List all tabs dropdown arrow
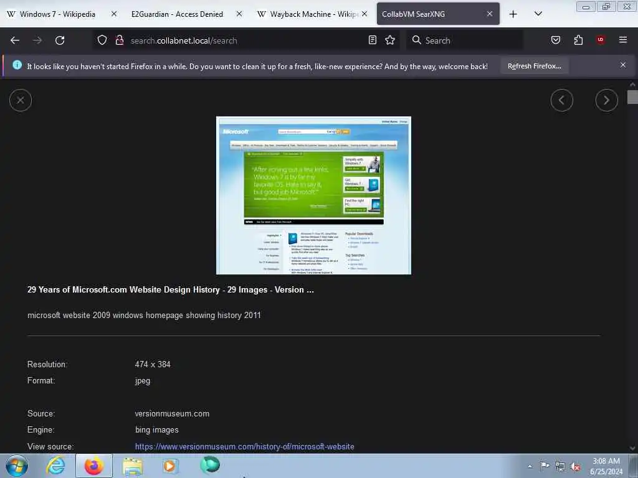Screen dimensions: 638x478 tap(538, 14)
